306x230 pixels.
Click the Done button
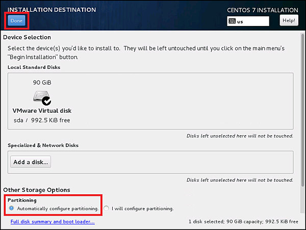click(x=16, y=21)
